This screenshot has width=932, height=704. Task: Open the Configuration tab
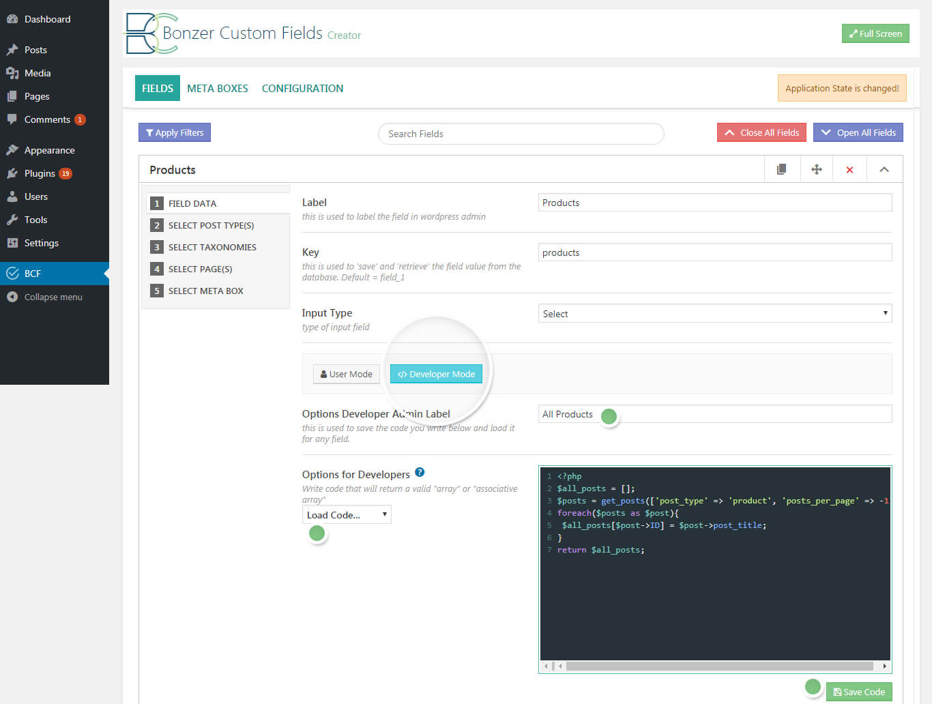(302, 88)
